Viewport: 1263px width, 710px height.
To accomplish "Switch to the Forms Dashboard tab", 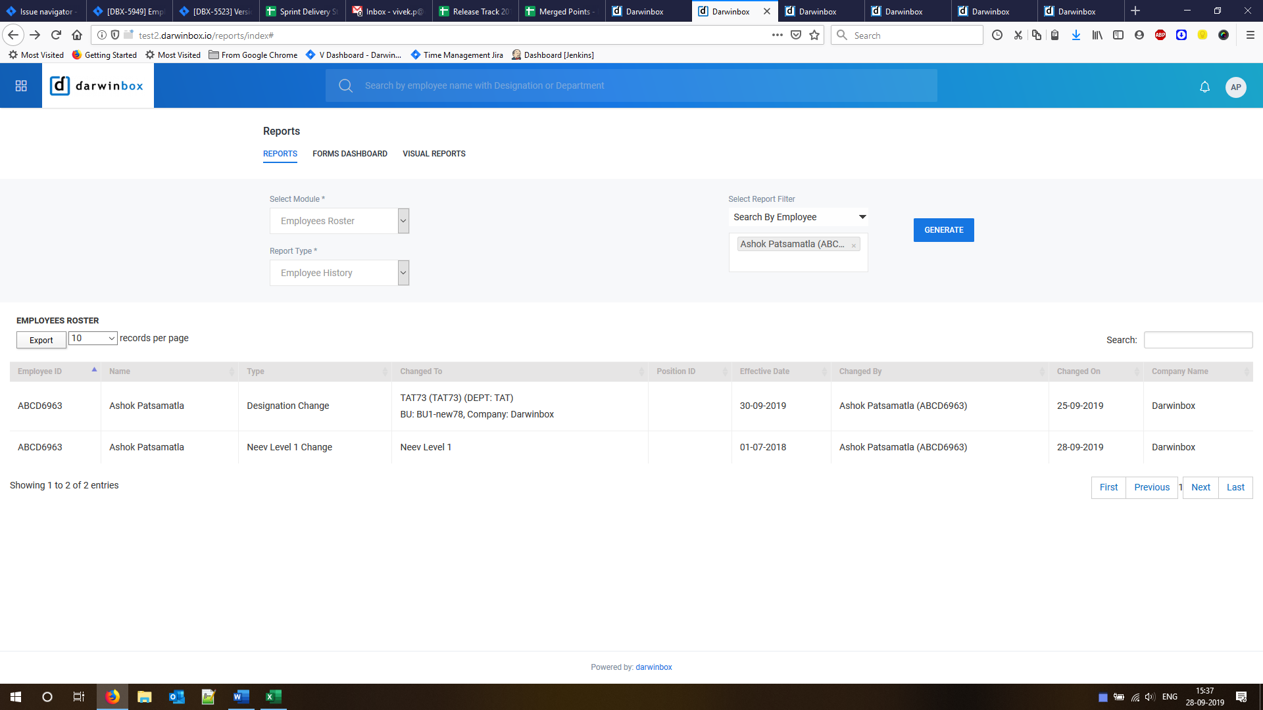I will pos(349,154).
